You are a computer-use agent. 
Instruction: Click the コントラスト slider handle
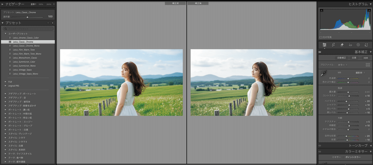coord(349,96)
